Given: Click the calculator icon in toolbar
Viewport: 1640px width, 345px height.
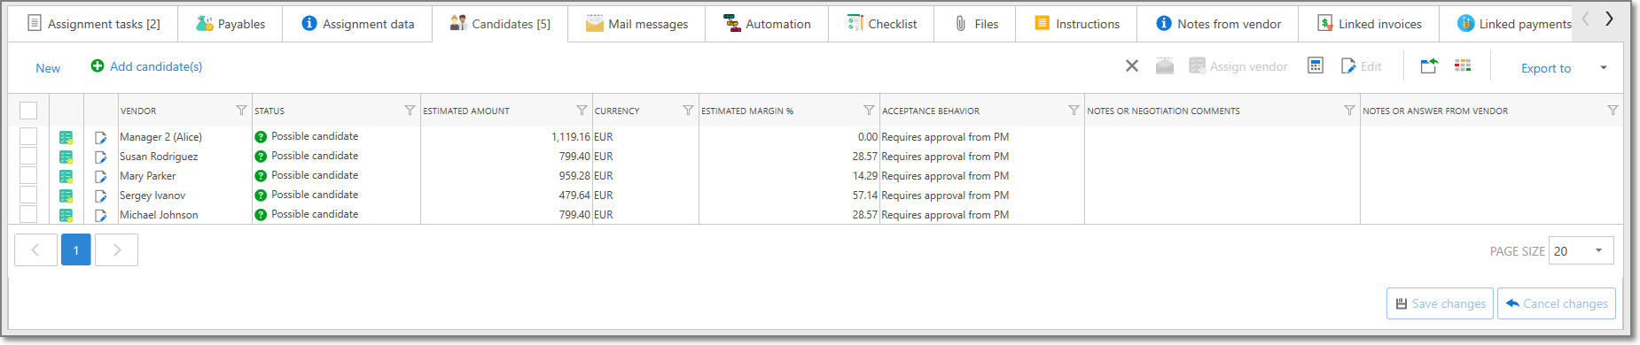Looking at the screenshot, I should (x=1316, y=66).
